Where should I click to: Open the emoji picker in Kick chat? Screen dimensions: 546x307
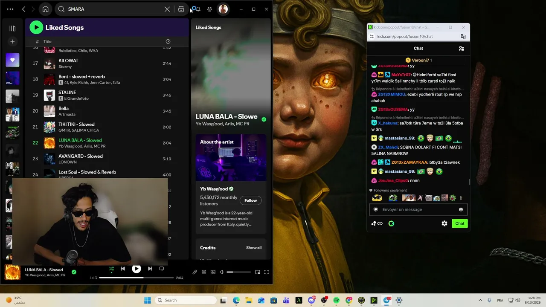[x=461, y=209]
